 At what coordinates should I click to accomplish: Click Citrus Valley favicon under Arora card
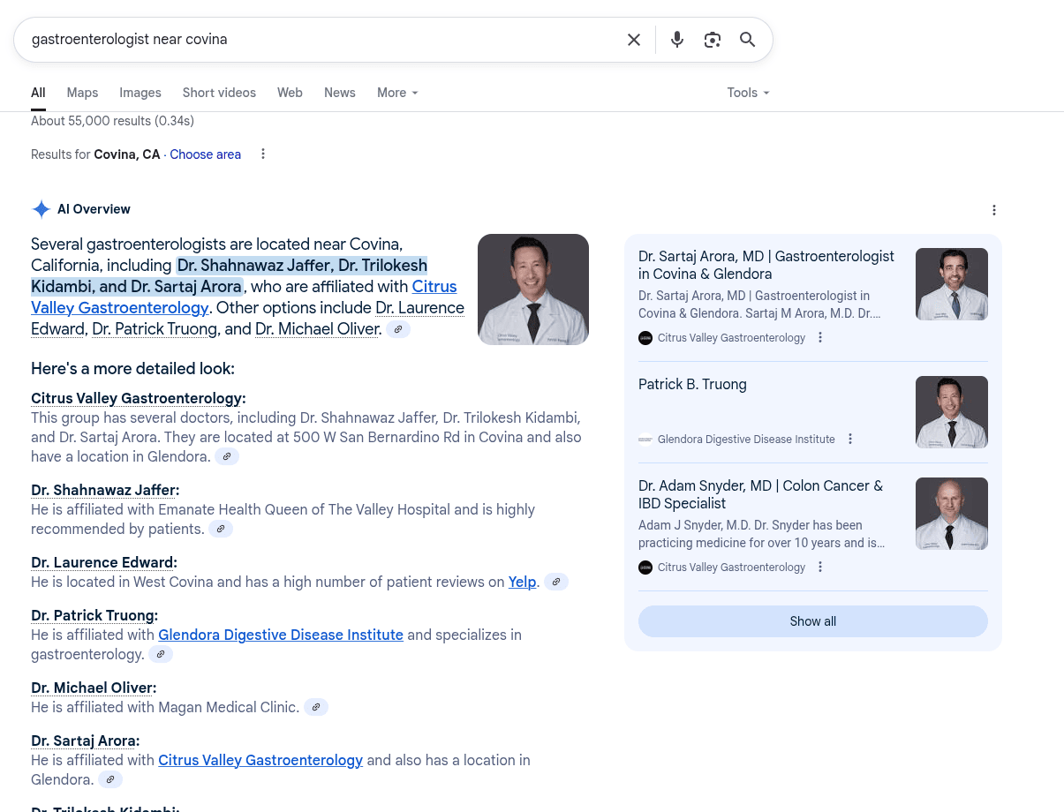tap(645, 338)
